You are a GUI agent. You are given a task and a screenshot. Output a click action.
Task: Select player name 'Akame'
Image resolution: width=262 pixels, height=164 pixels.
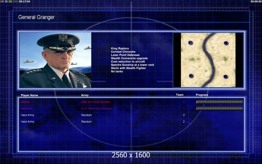pyautogui.click(x=25, y=102)
